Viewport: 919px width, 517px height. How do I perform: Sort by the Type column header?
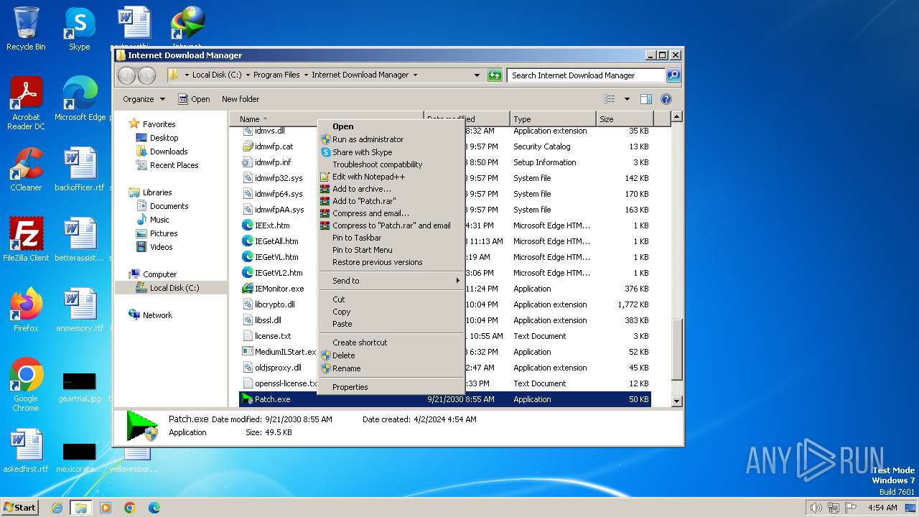click(553, 119)
